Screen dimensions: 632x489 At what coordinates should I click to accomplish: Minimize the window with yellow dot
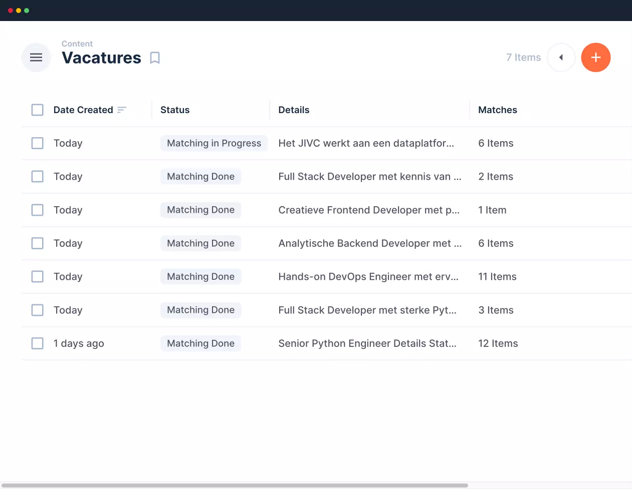point(19,11)
